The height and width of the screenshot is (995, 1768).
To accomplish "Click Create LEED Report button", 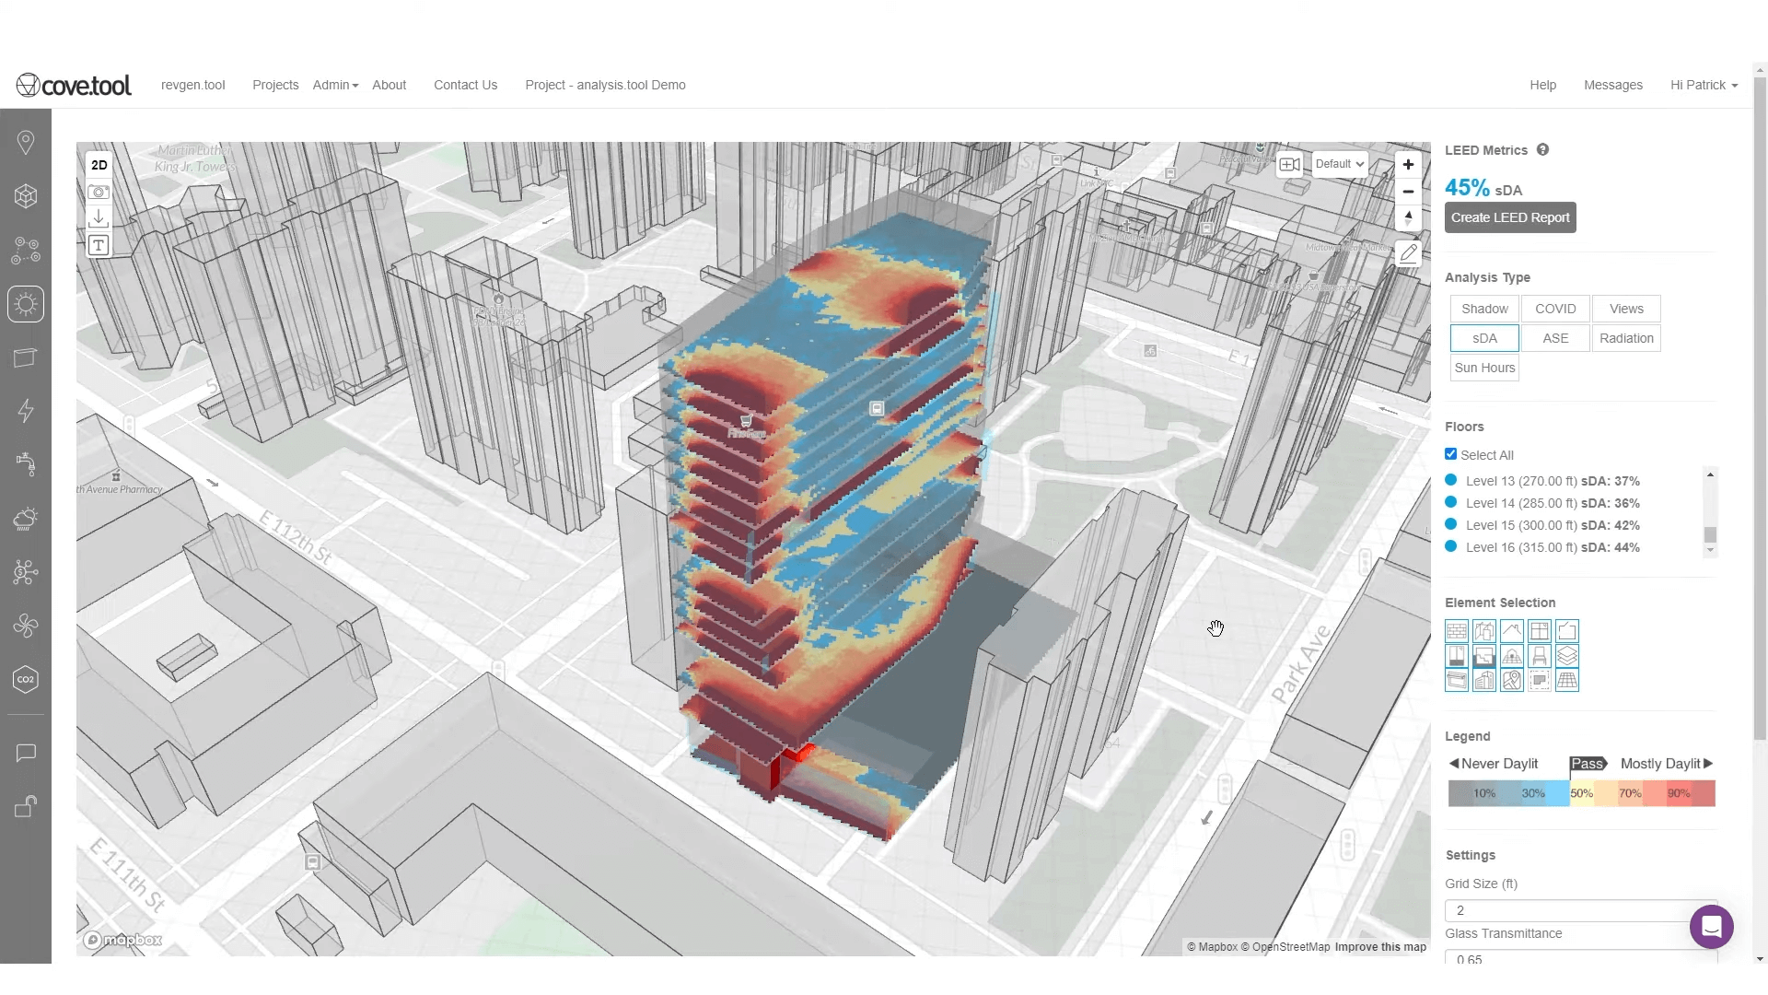I will (x=1510, y=217).
